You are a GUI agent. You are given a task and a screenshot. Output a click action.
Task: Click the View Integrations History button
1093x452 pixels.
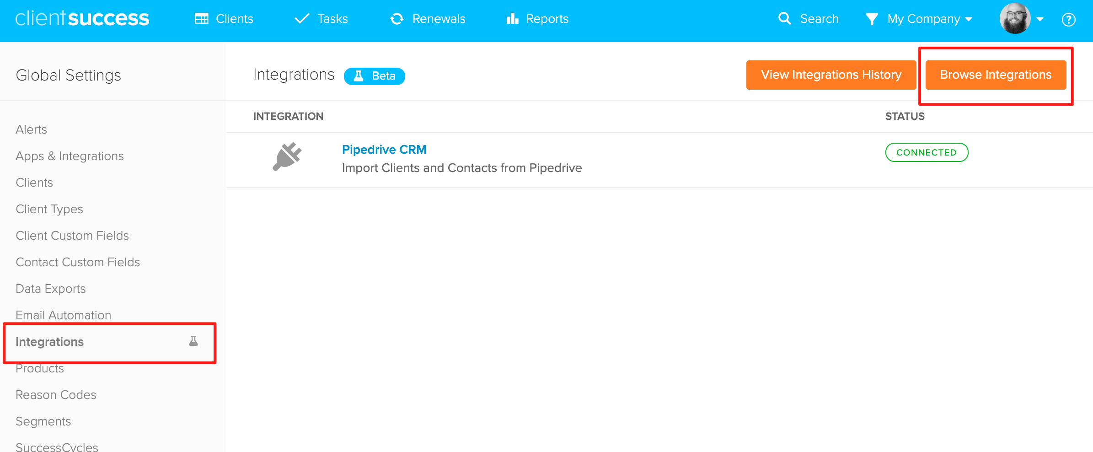831,75
